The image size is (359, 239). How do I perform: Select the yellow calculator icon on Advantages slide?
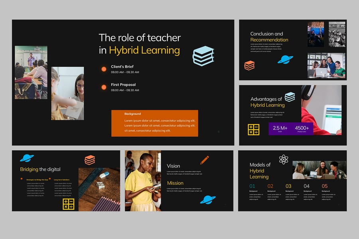point(254,129)
